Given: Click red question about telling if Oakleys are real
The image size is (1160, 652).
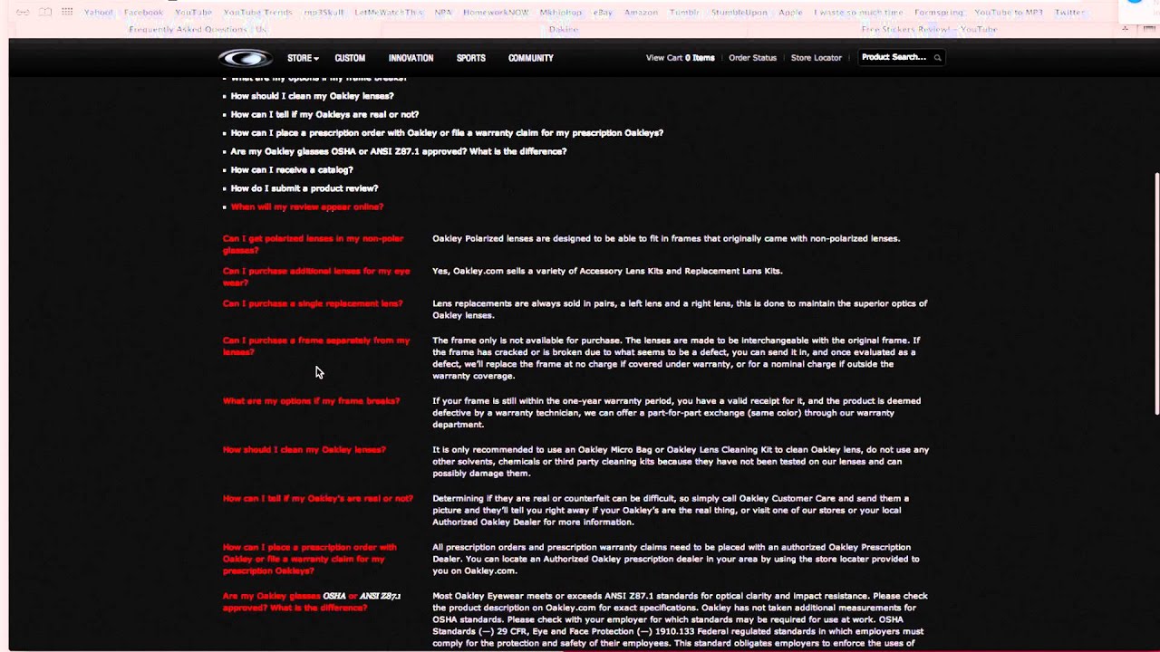Looking at the screenshot, I should point(318,499).
